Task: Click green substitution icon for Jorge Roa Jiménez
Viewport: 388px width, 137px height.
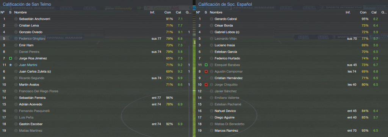Action: tap(10, 58)
